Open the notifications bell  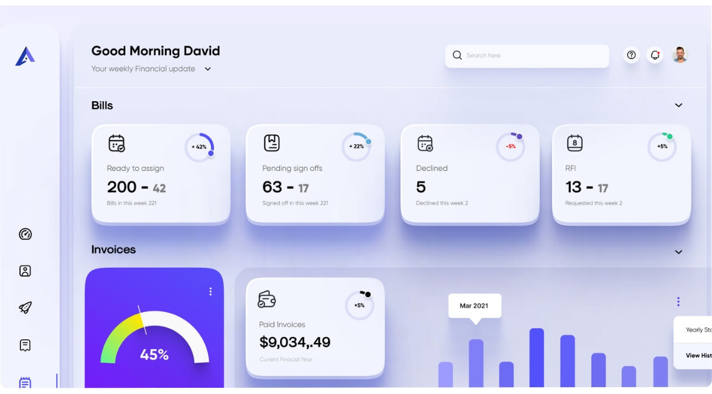pyautogui.click(x=655, y=55)
